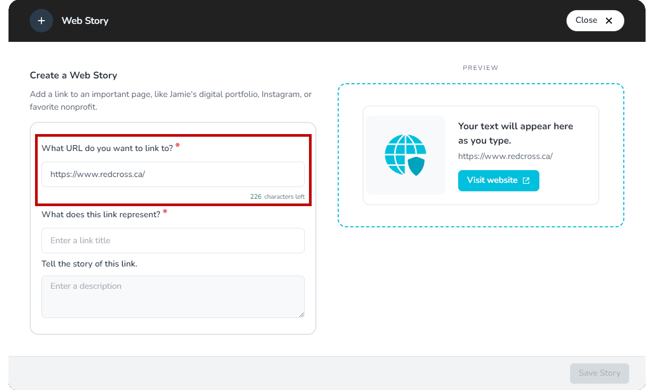Click the external link icon on Visit website

pos(526,181)
